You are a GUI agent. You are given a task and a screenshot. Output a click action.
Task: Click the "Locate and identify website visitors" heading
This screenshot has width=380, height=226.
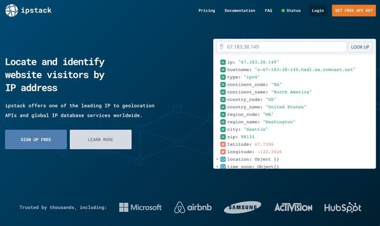(x=55, y=75)
